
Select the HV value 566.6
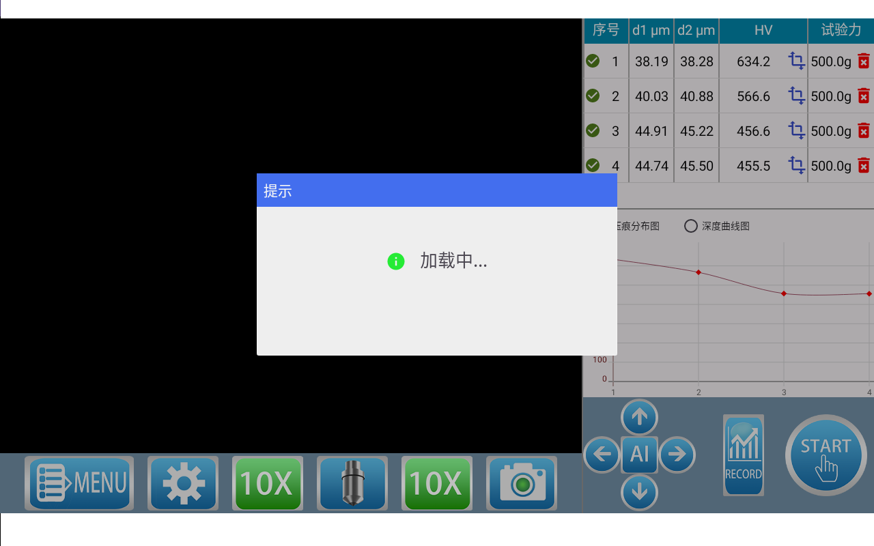(x=754, y=96)
